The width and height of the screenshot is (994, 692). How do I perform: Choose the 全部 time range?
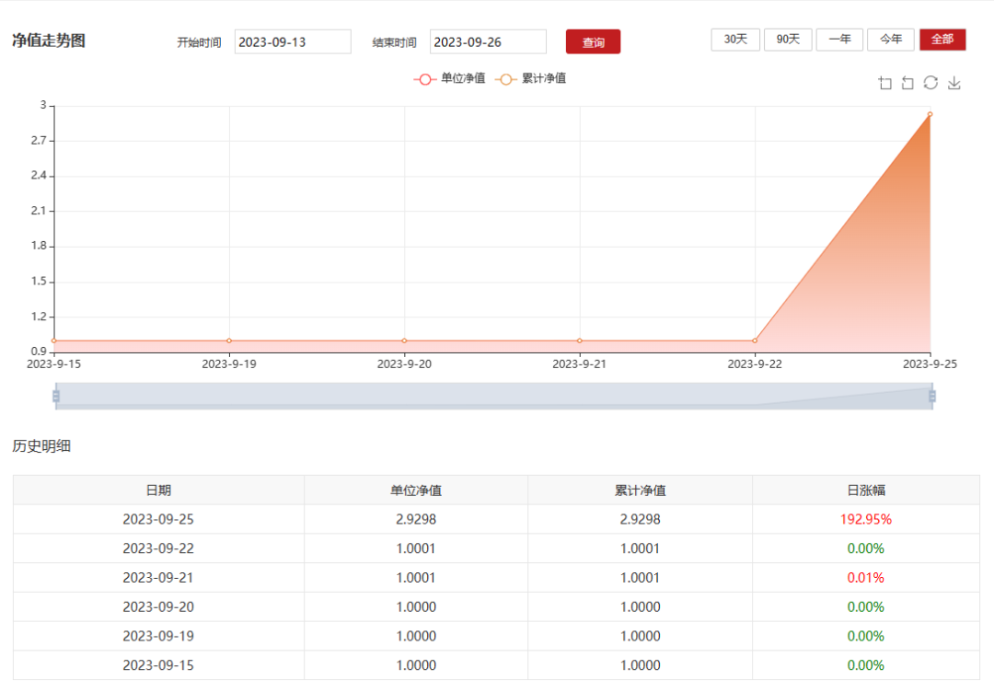(942, 40)
